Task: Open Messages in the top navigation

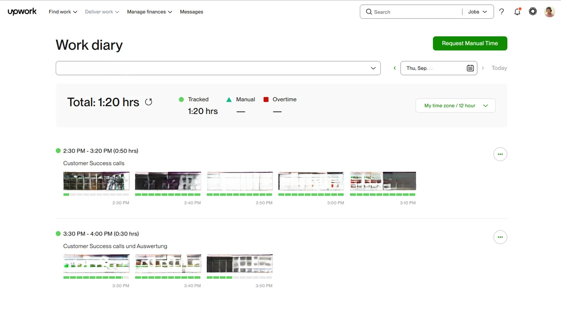Action: tap(192, 12)
